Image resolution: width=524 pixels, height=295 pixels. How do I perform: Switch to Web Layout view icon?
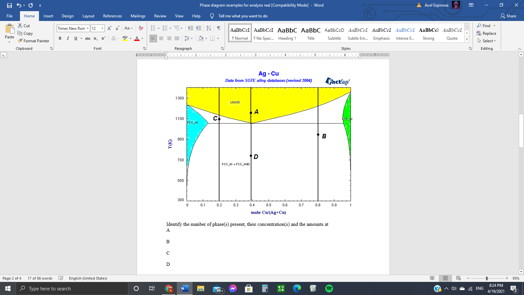458,278
